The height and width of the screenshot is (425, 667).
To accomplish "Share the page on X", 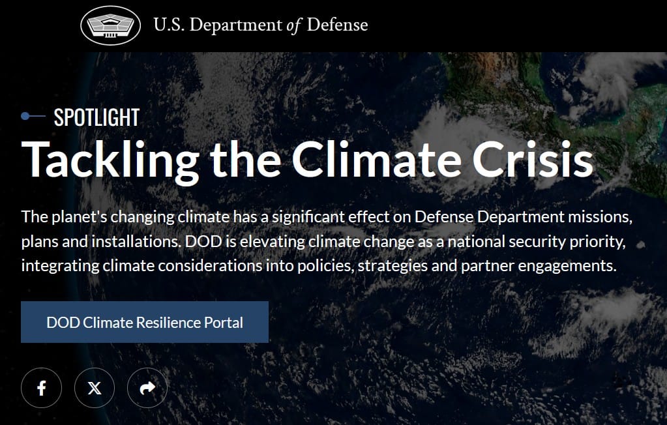I will (x=95, y=388).
